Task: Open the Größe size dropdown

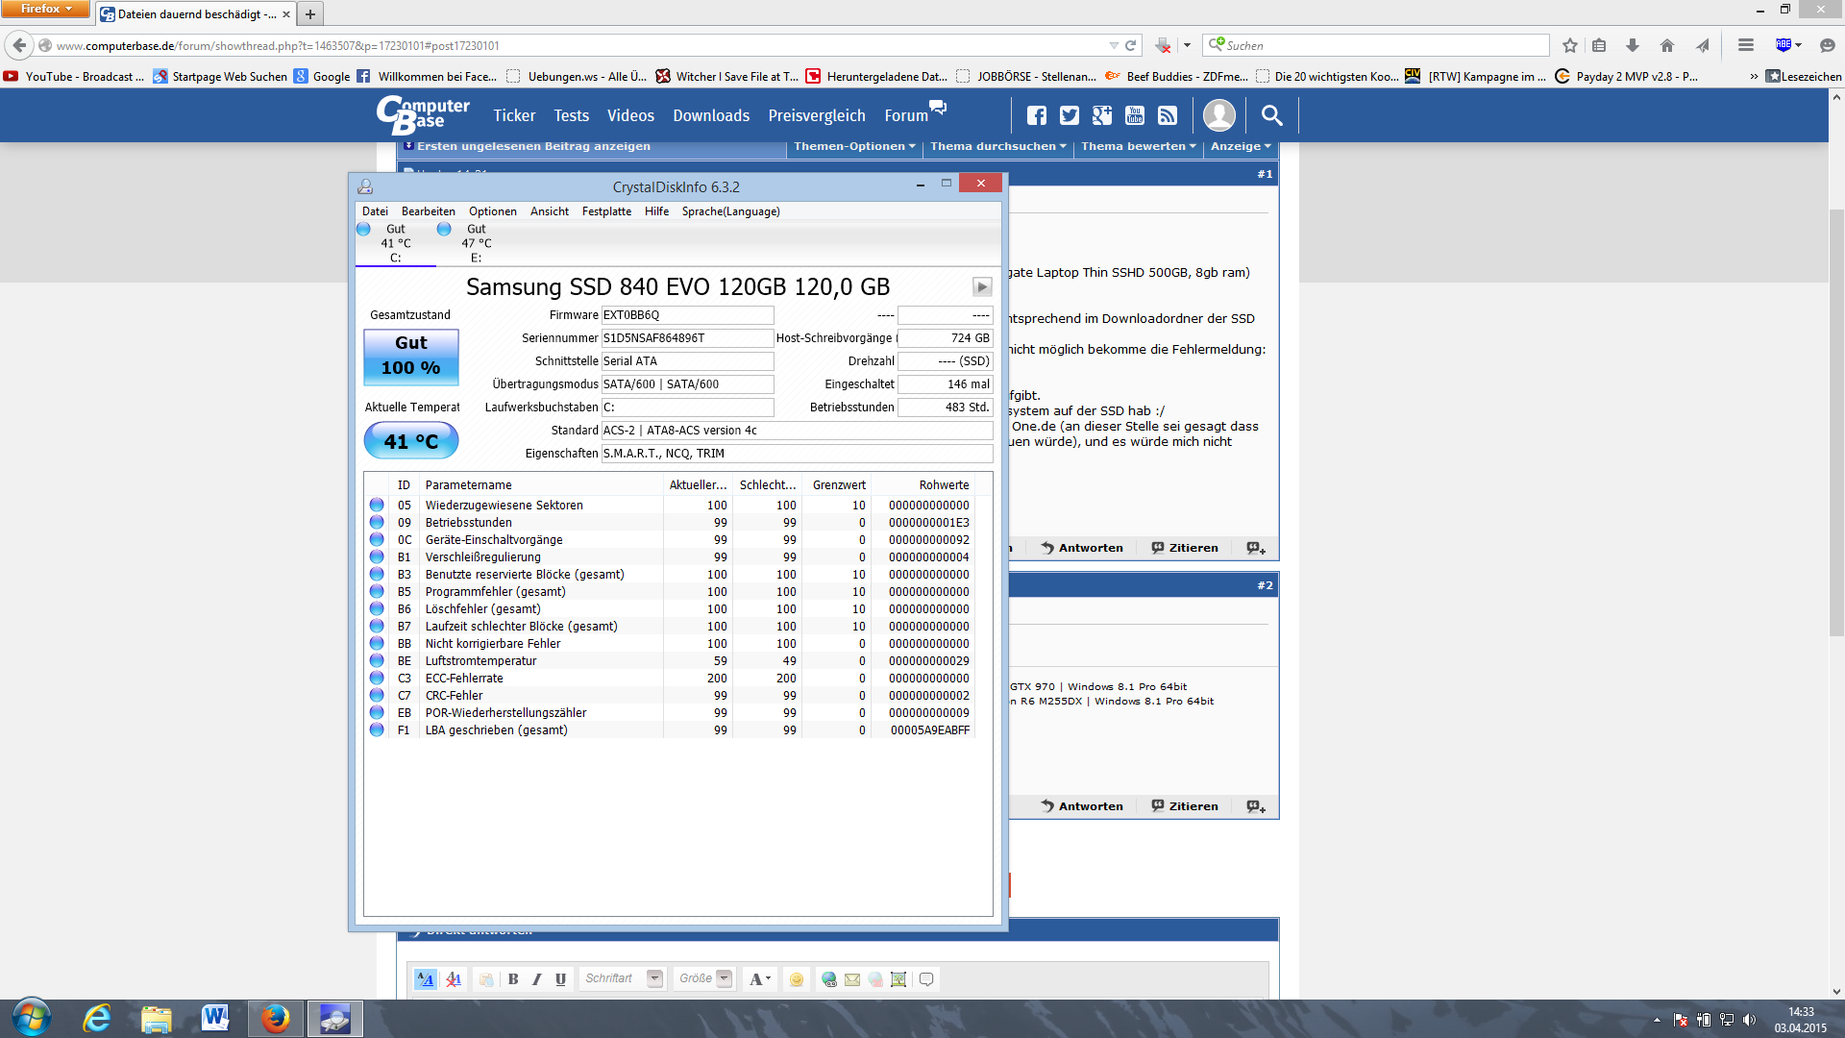Action: [704, 979]
